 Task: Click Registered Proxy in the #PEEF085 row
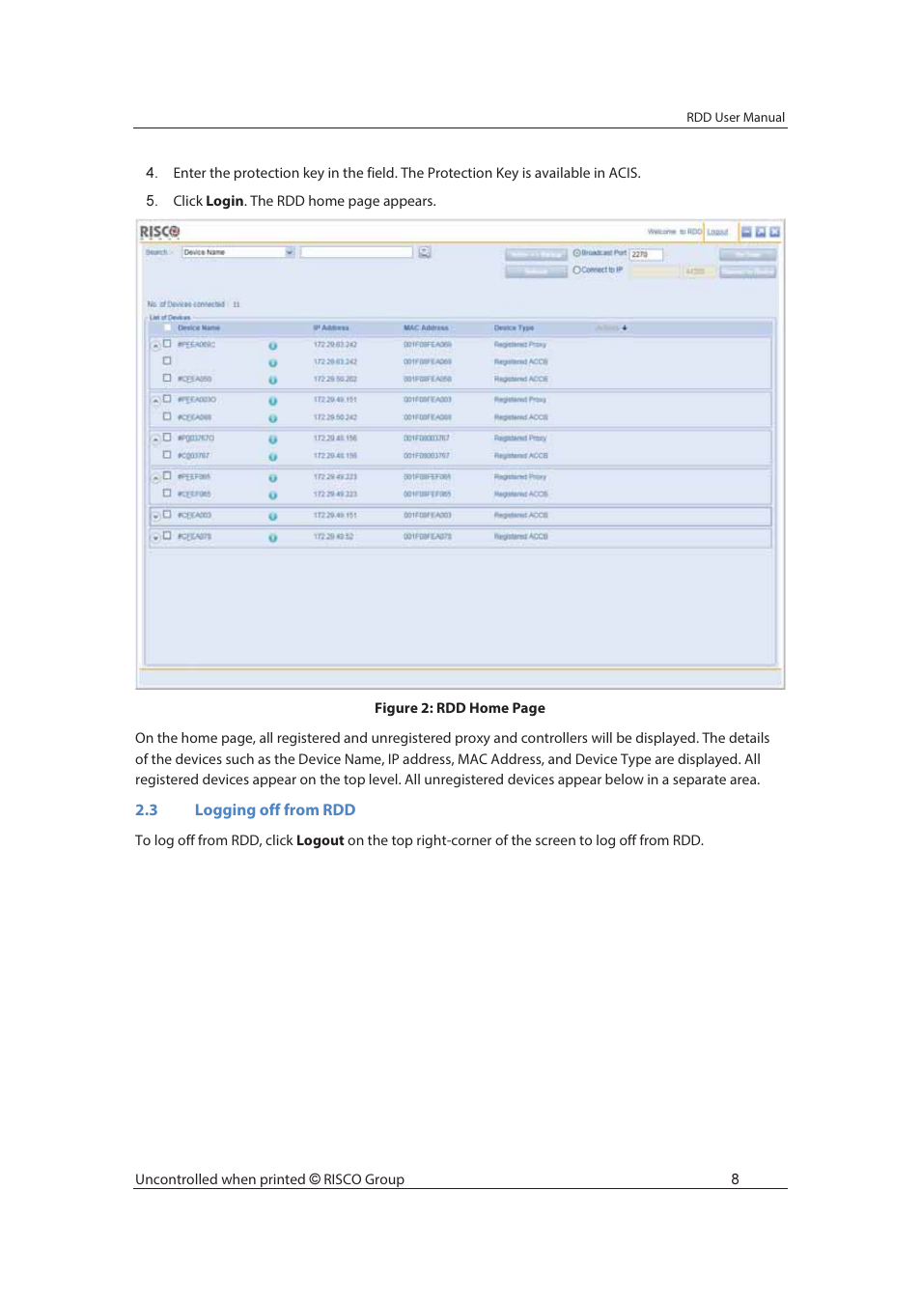tap(520, 477)
